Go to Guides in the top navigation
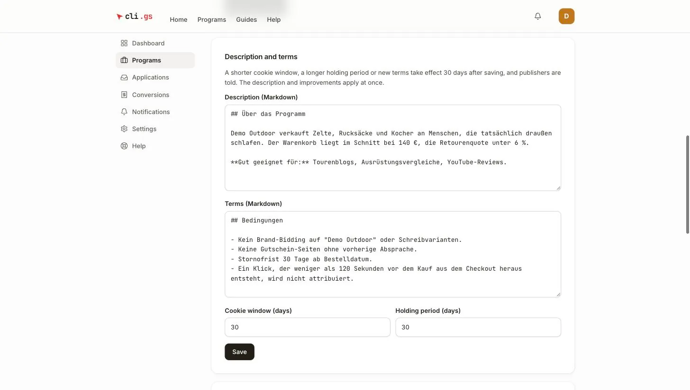 (246, 19)
